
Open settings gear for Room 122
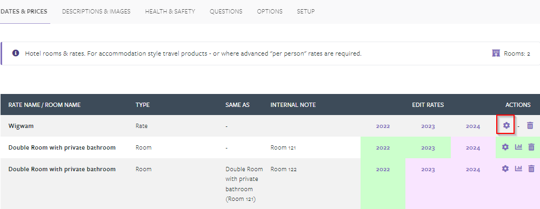pos(505,168)
